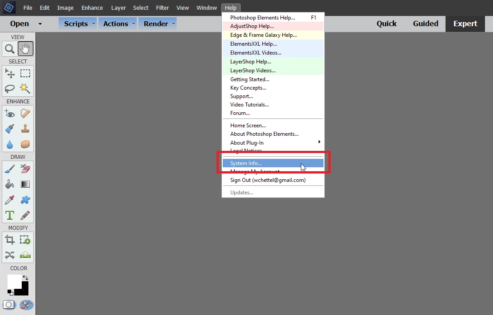
Task: Open the Window menu
Action: 207,8
